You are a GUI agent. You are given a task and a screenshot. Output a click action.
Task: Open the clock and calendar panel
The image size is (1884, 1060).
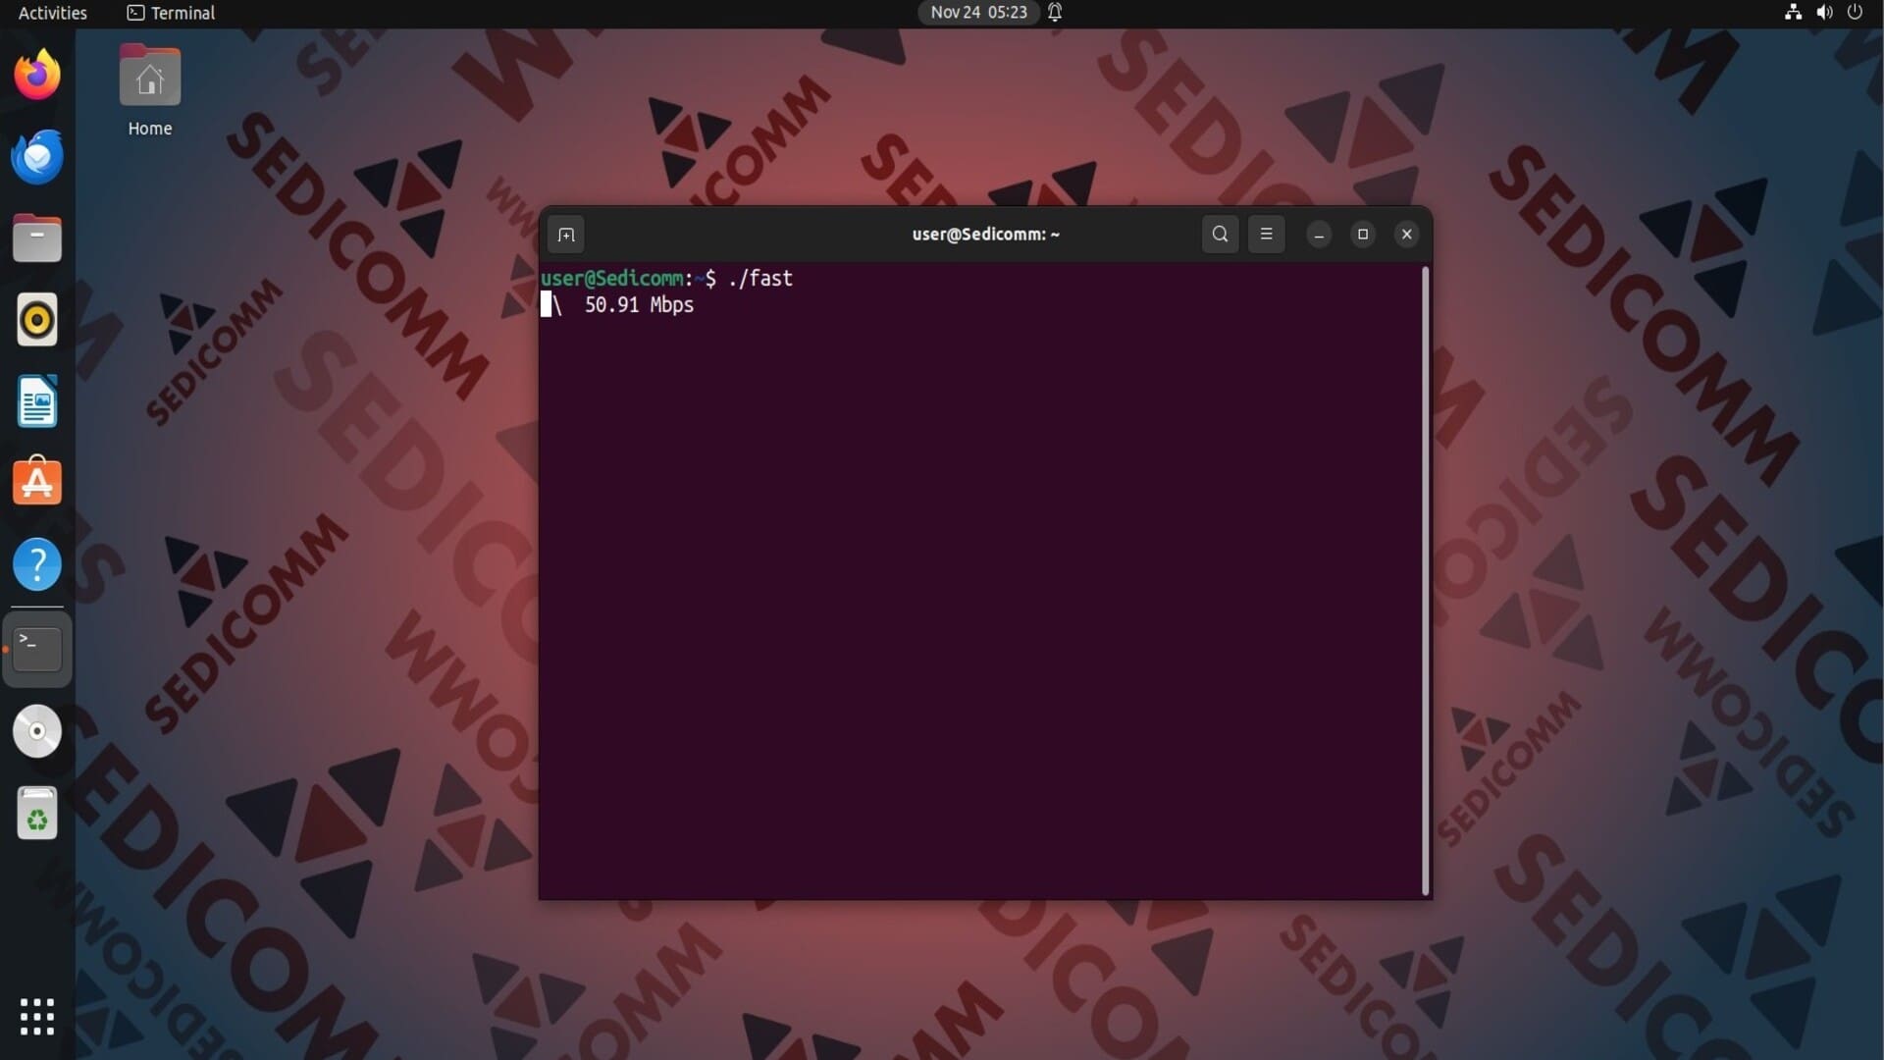pyautogui.click(x=978, y=13)
